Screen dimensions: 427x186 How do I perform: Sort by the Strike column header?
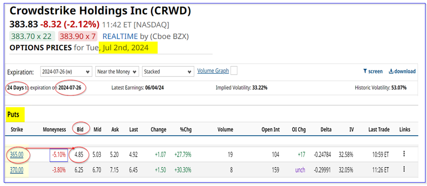pyautogui.click(x=16, y=130)
